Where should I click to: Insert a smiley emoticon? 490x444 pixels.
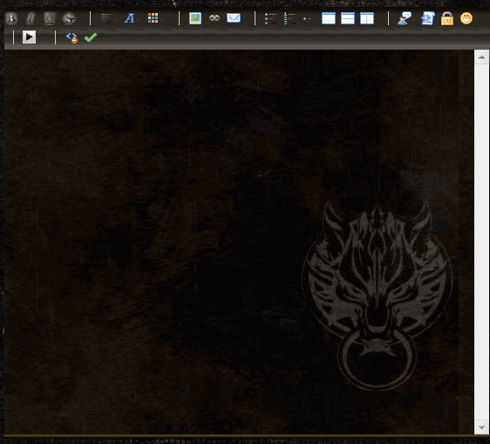click(x=466, y=18)
